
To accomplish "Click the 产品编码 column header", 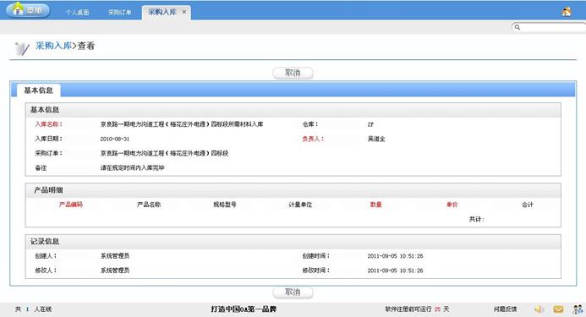I will click(71, 205).
